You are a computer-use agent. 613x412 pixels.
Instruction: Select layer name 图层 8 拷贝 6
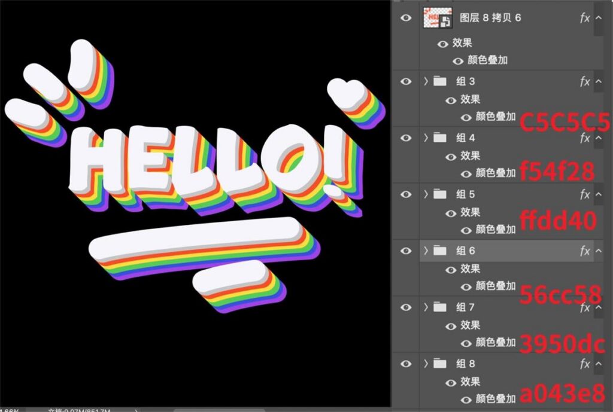click(490, 17)
